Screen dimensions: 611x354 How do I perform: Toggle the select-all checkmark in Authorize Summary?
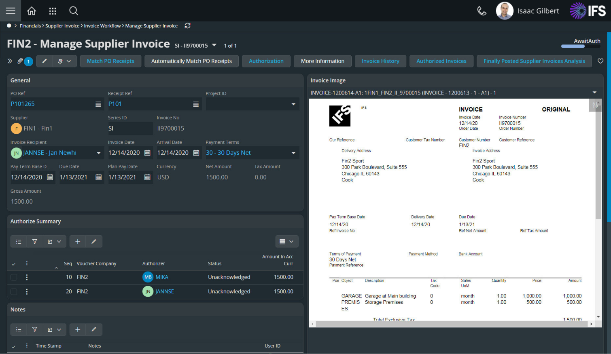click(13, 263)
